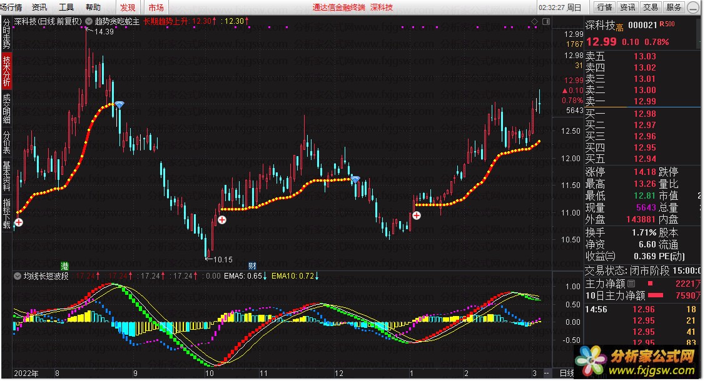Open the 日线 period selector at bottom right
705x381 pixels.
click(x=566, y=373)
